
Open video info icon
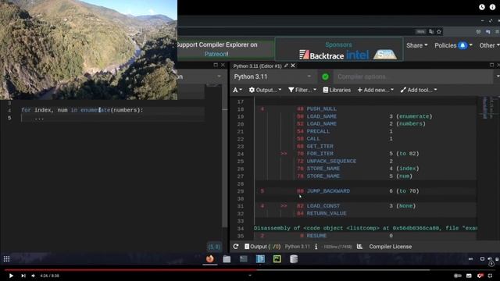point(493,7)
